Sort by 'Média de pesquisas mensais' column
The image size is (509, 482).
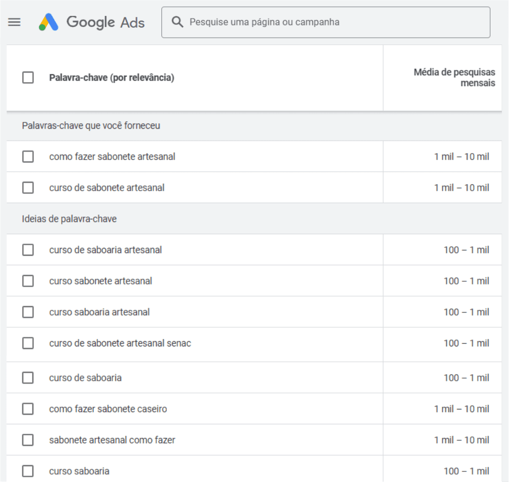(x=454, y=78)
